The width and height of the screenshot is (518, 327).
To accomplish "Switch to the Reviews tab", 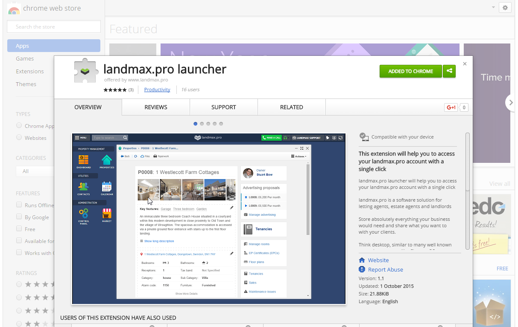I will pyautogui.click(x=155, y=107).
